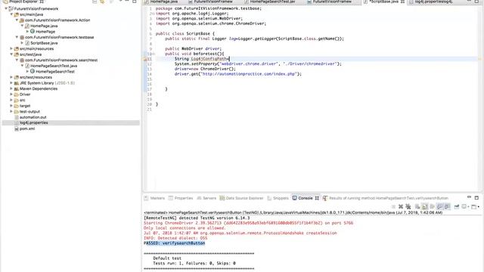Collapse the src/test/java source folder

click(x=12, y=54)
